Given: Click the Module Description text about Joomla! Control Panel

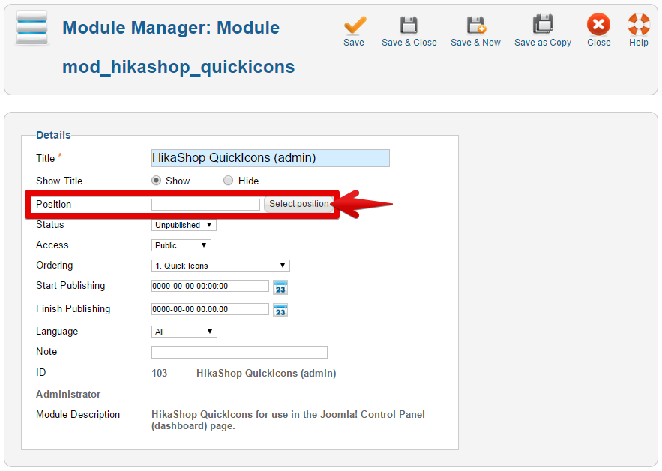Looking at the screenshot, I should tap(288, 420).
